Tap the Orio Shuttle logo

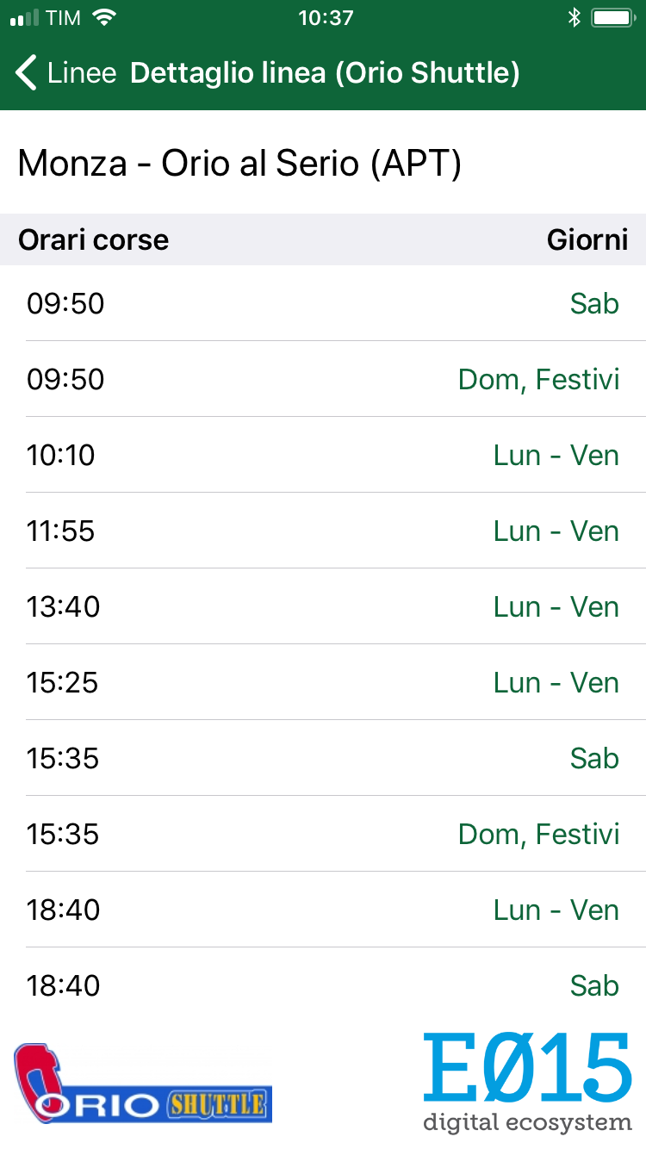[x=142, y=1084]
